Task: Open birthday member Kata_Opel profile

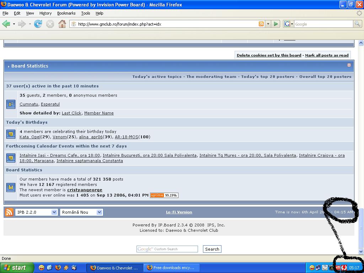Action: (x=30, y=137)
